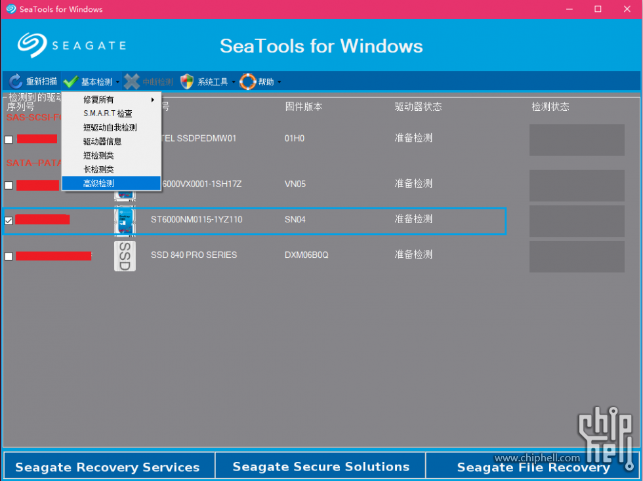Image resolution: width=643 pixels, height=481 pixels.
Task: Select S.M.A.R.T 检查 menu entry
Action: point(111,114)
